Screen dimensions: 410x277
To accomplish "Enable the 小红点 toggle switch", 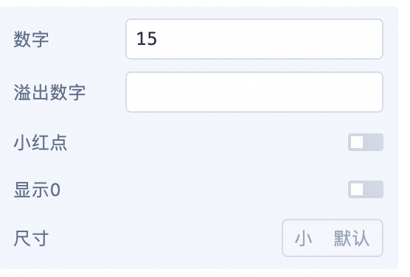I will coord(366,142).
